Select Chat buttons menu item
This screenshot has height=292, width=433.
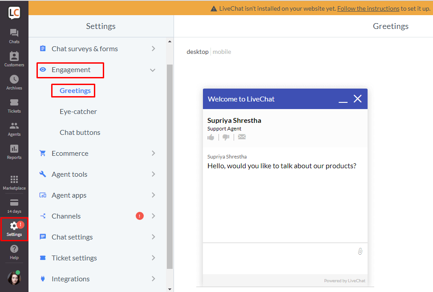(x=80, y=133)
